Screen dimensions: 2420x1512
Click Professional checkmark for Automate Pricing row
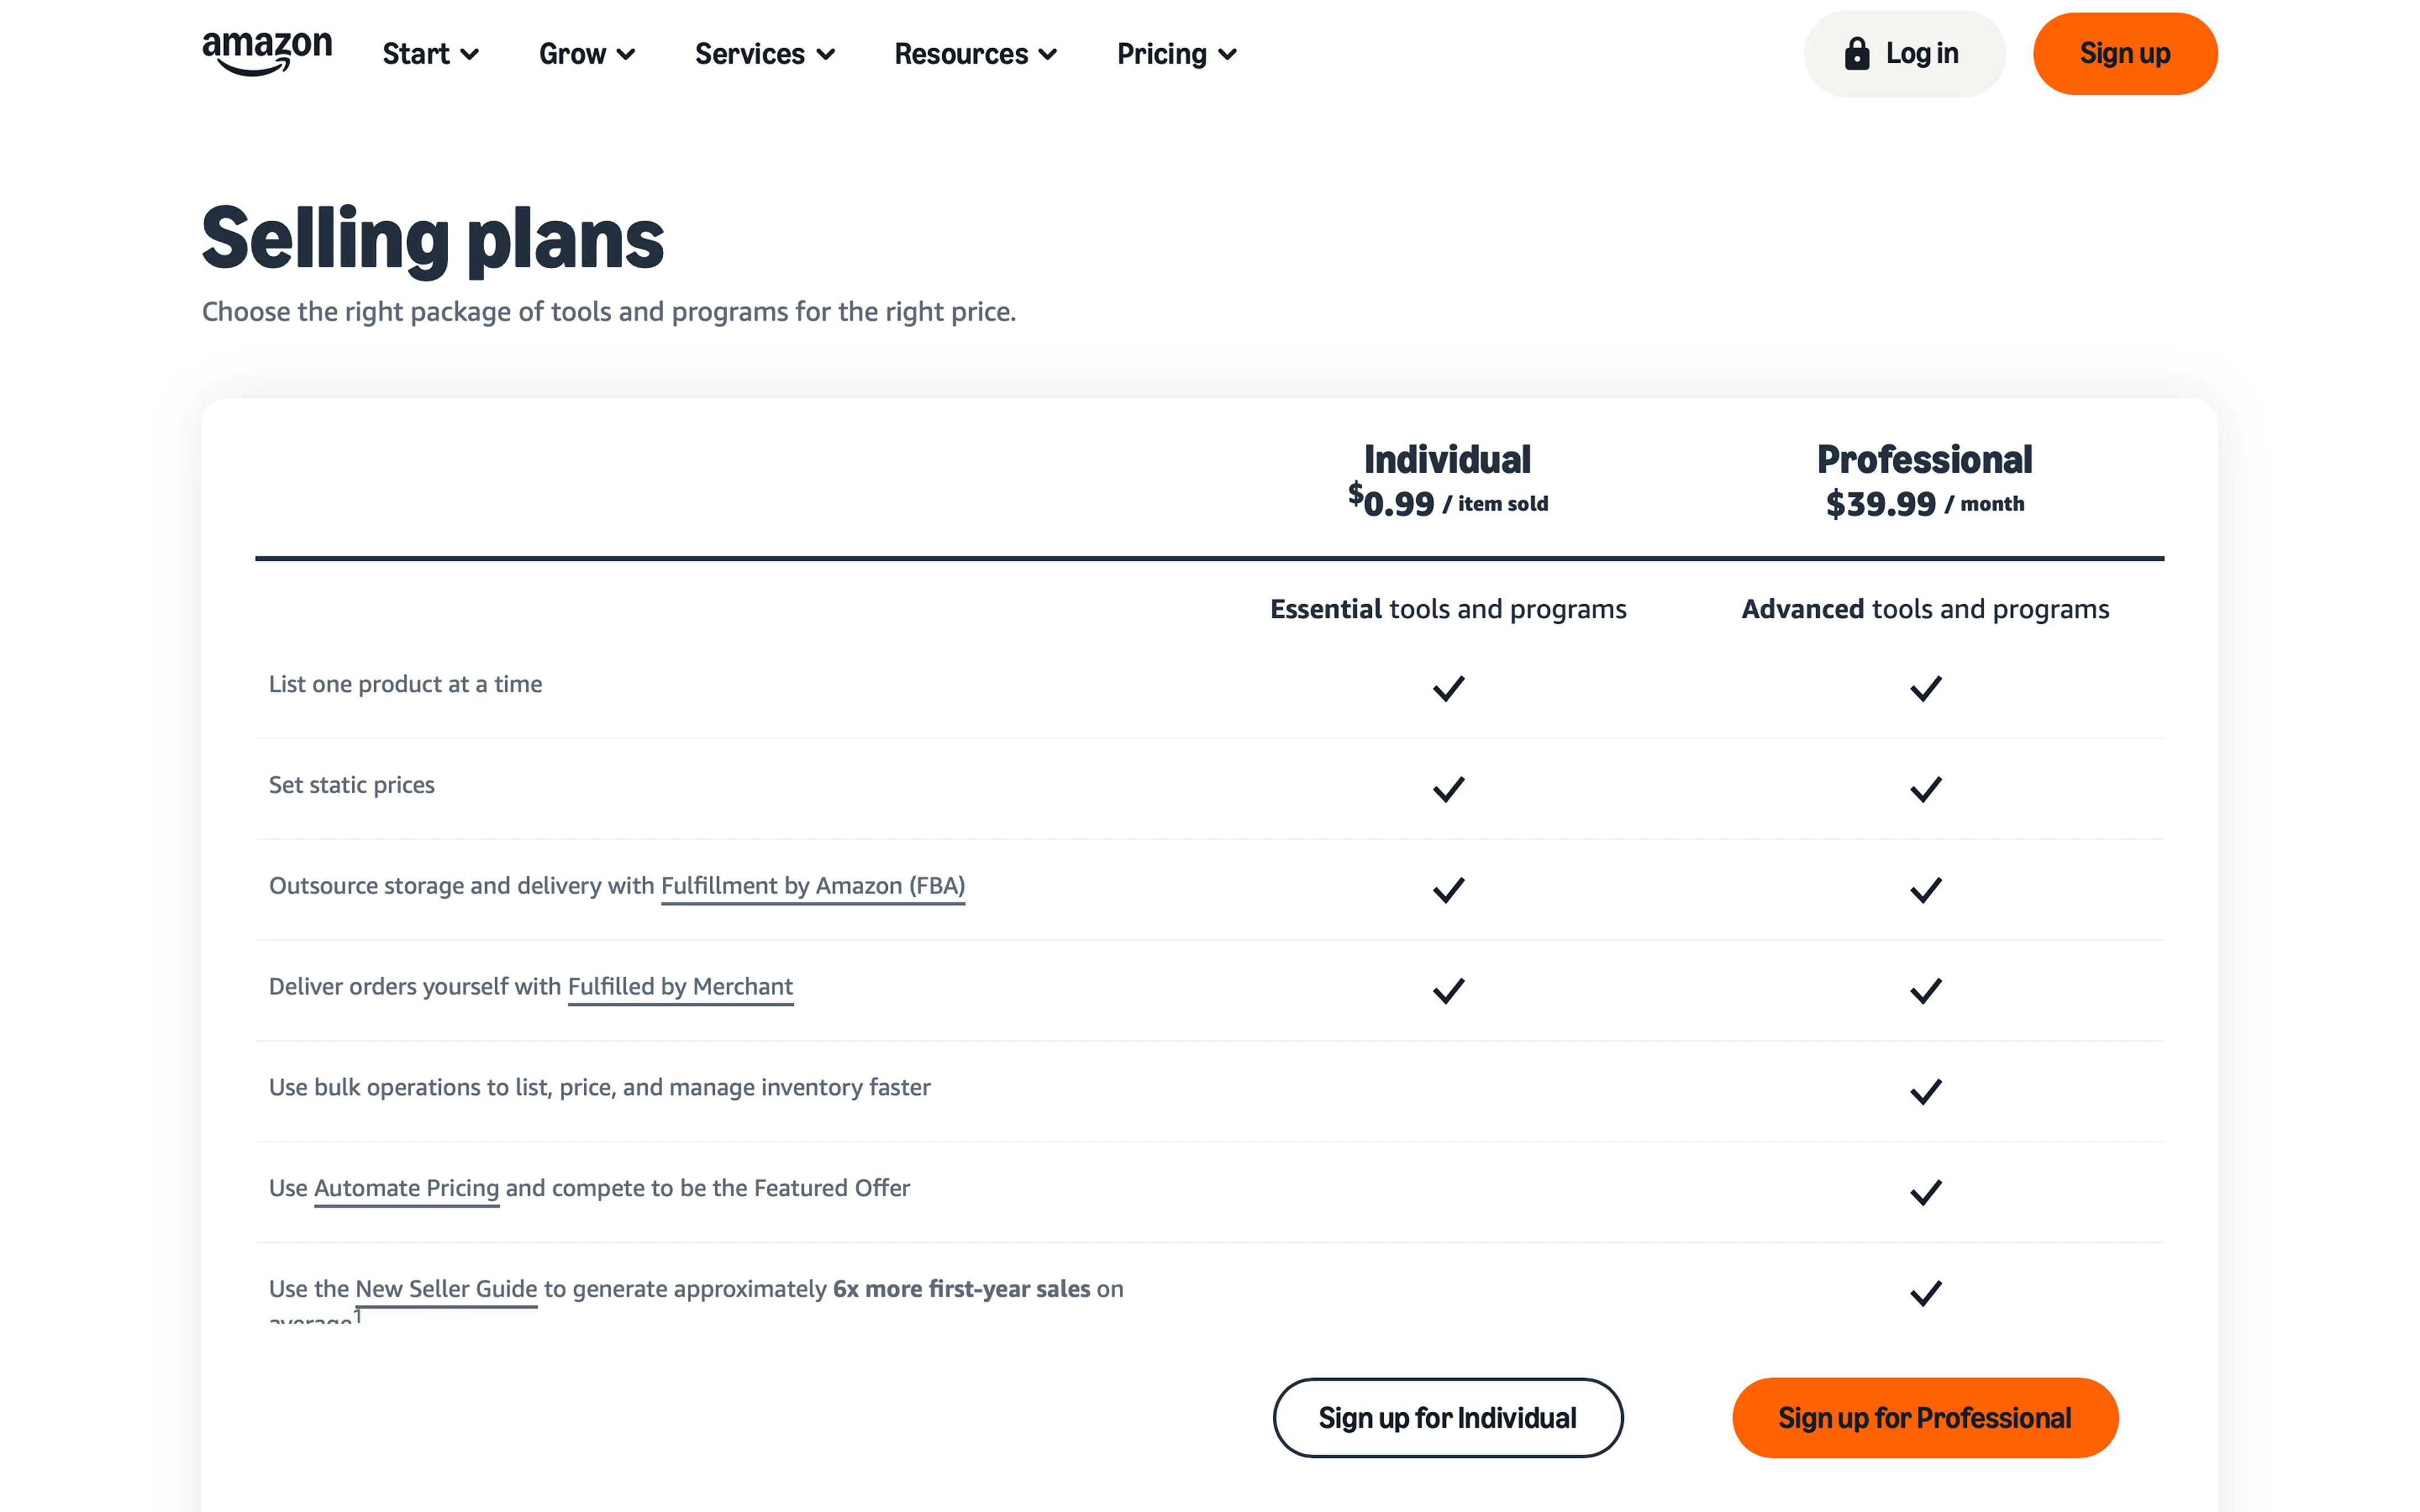pos(1925,1192)
